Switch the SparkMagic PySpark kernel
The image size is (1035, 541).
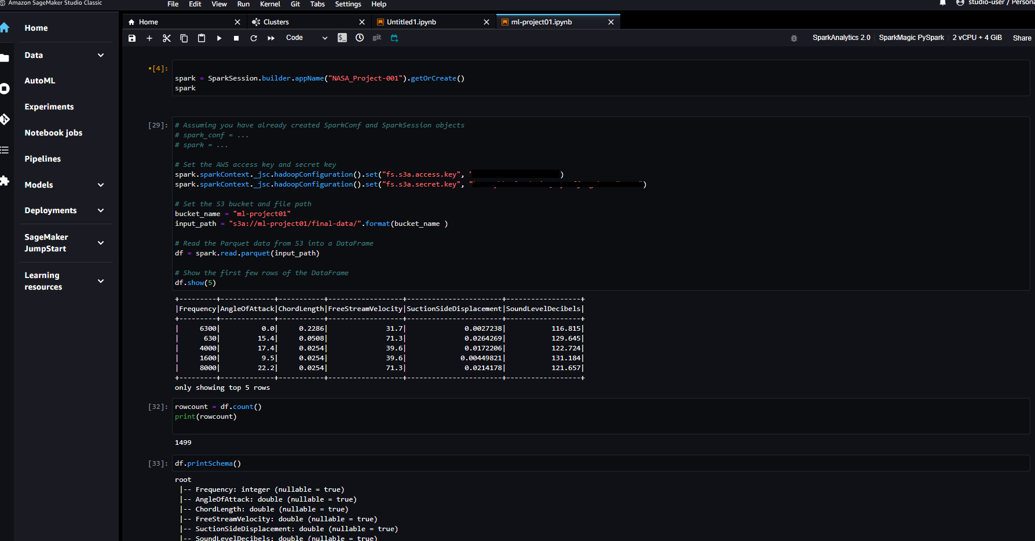pyautogui.click(x=911, y=38)
